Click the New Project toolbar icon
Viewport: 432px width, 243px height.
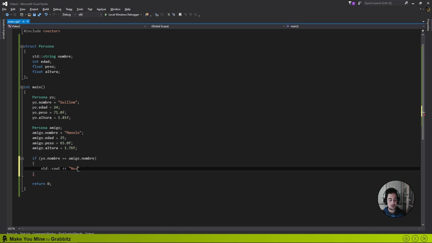[22, 15]
